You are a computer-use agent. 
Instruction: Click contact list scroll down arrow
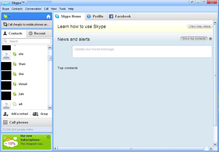tap(50, 107)
